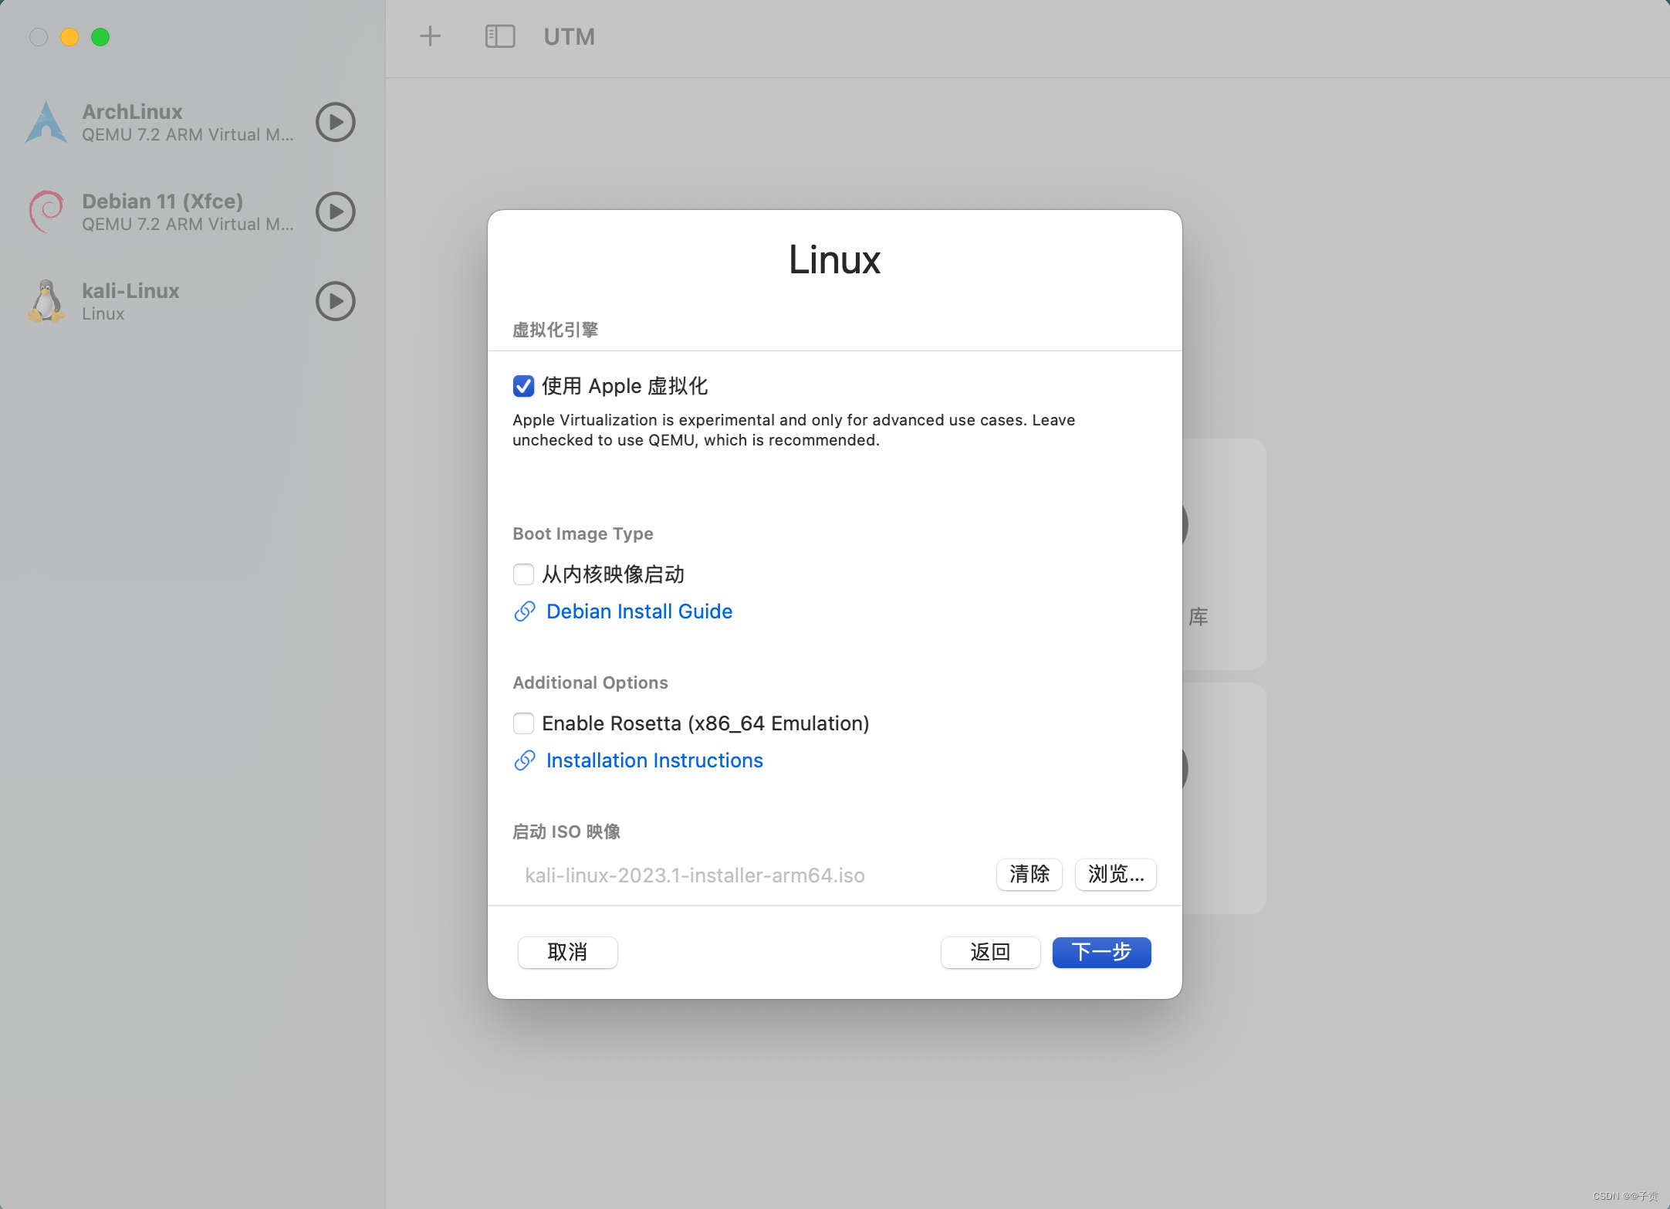Select the ArchLinux entry in sidebar
This screenshot has width=1670, height=1209.
pyautogui.click(x=193, y=122)
